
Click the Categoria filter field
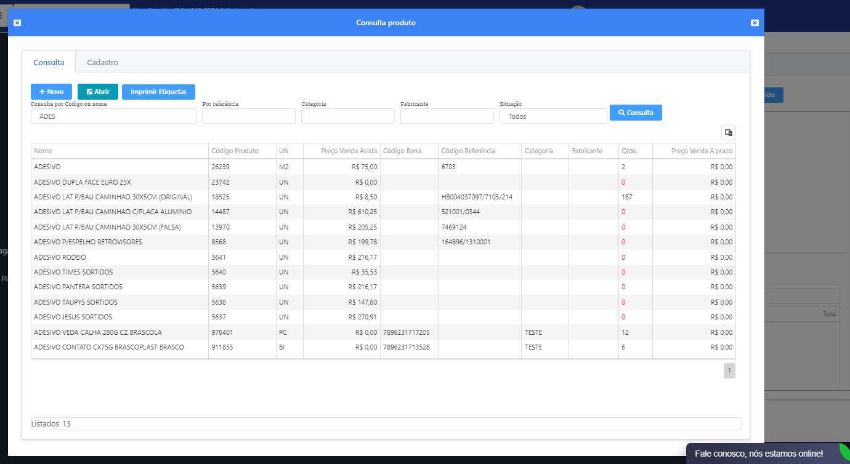click(x=347, y=116)
